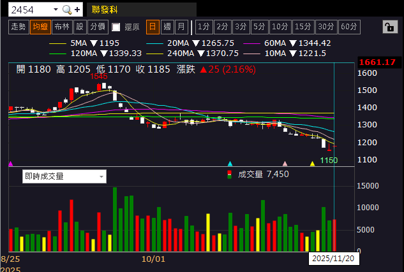Click the 120MA legend value 1339.33
Viewport: 404px width, 272px height.
(125, 54)
